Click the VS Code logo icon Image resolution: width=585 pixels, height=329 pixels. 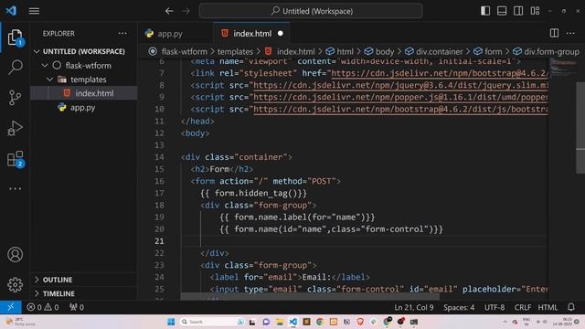[11, 11]
